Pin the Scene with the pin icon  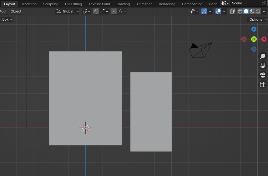point(264,3)
